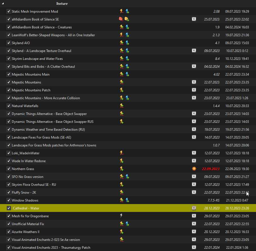Click version 2.08 of Static Mesh Improvement Mod
Viewport: 256px width, 251px height.
click(217, 12)
